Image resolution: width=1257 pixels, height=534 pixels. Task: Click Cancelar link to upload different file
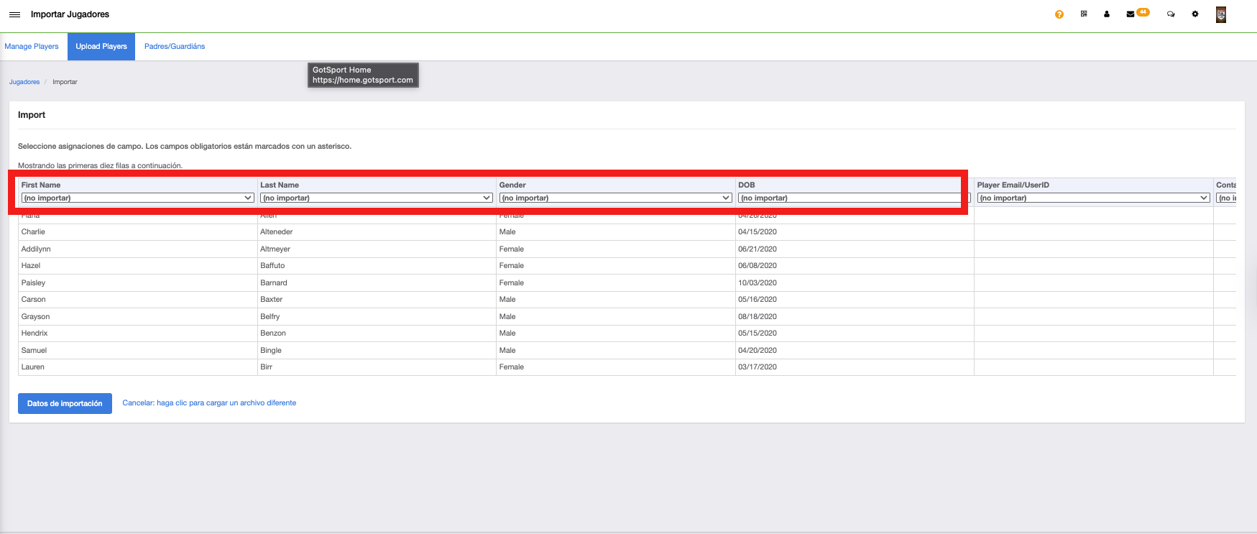tap(209, 403)
